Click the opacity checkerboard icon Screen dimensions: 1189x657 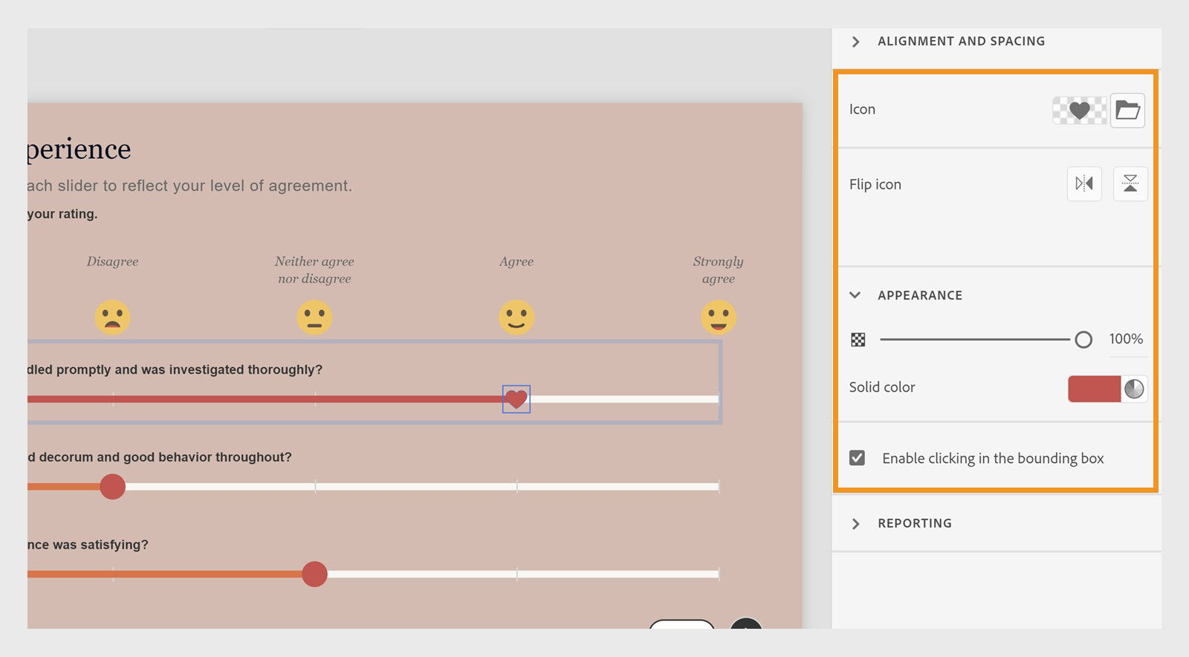click(x=858, y=340)
